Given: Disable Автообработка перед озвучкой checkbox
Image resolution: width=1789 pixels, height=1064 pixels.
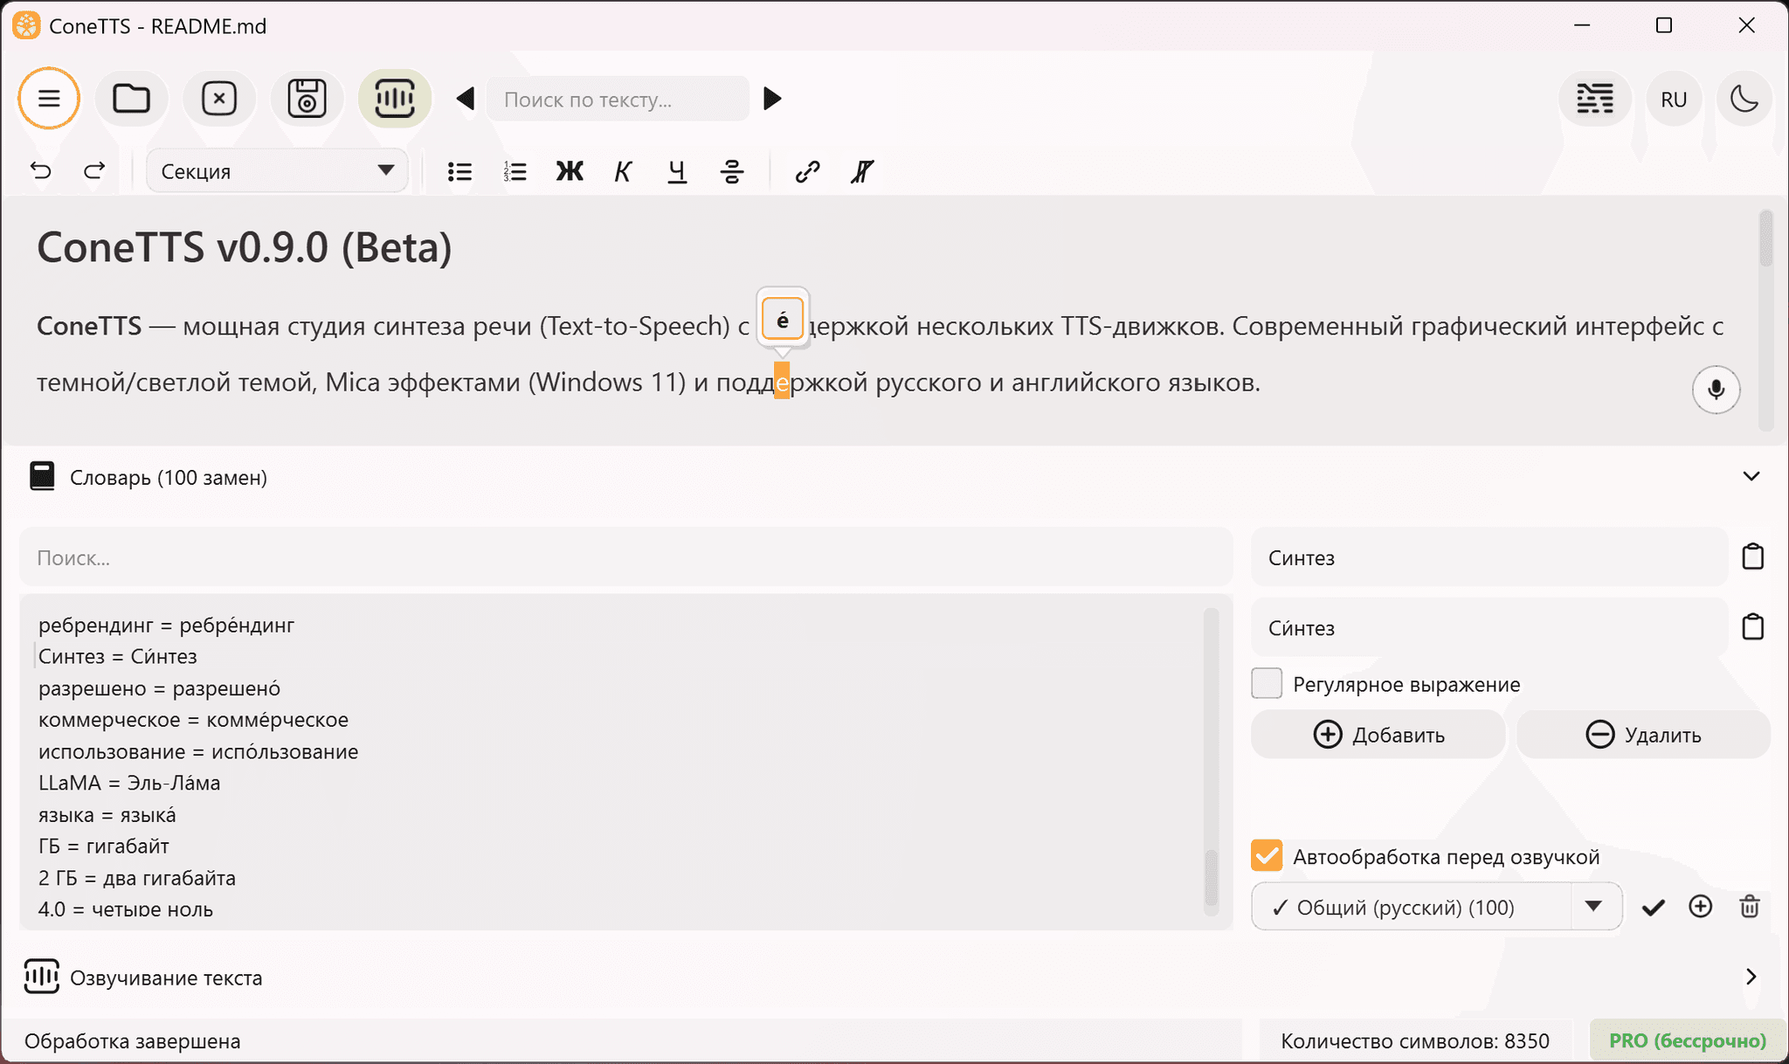Looking at the screenshot, I should click(x=1267, y=856).
